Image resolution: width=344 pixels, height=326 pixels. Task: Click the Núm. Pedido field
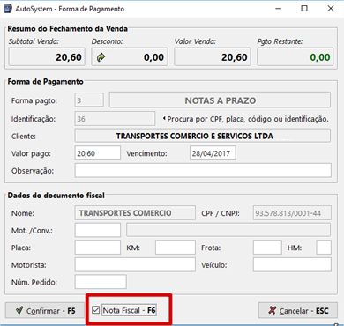point(101,282)
